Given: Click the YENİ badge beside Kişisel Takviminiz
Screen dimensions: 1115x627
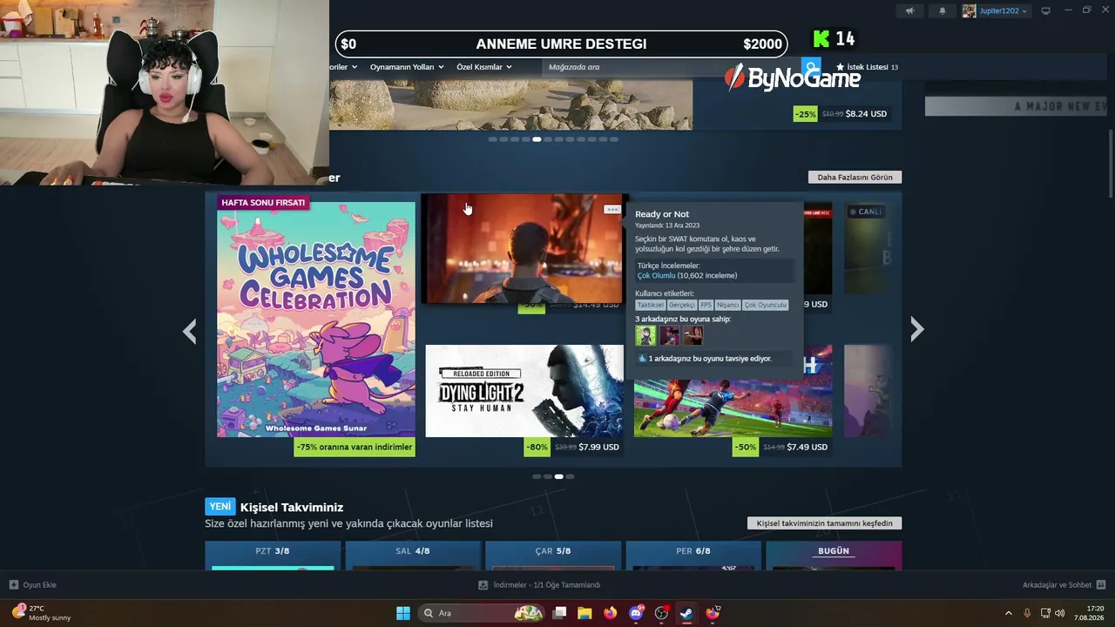Looking at the screenshot, I should (x=220, y=507).
